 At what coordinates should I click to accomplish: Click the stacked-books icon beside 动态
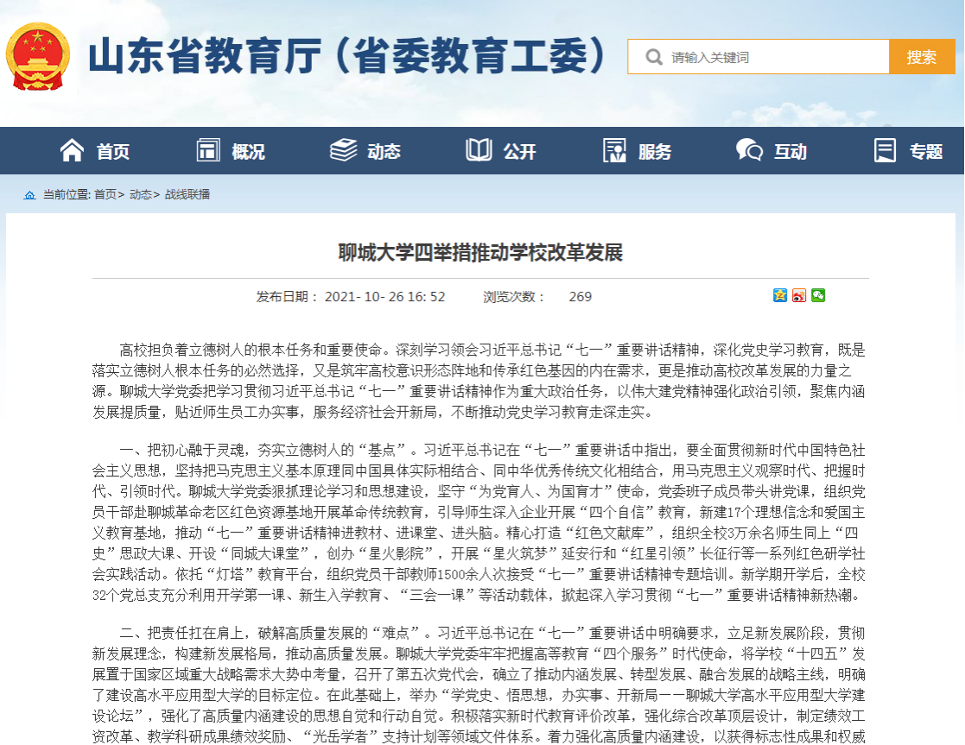(x=343, y=150)
